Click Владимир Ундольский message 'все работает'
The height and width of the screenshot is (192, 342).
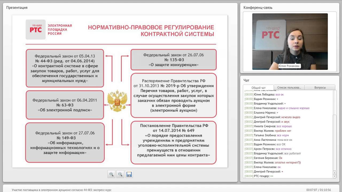(293, 153)
